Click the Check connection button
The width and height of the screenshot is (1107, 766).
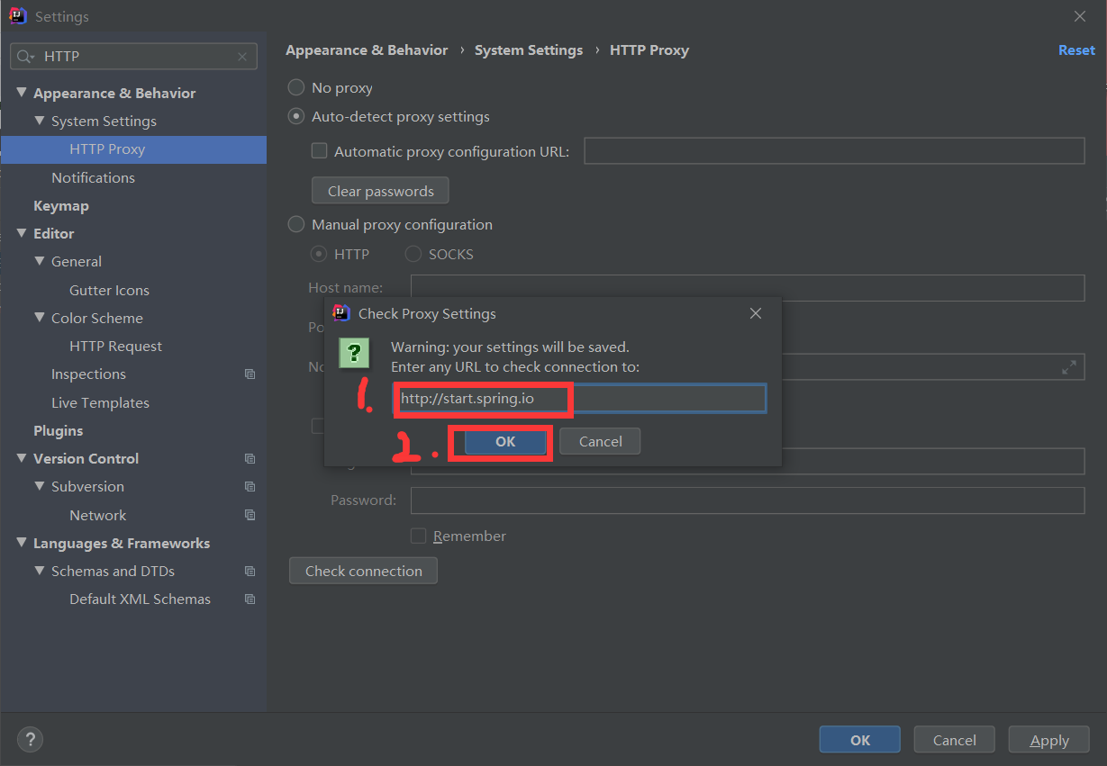pyautogui.click(x=363, y=571)
